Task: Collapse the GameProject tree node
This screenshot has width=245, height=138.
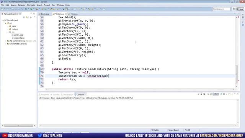Action: pyautogui.click(x=3, y=20)
